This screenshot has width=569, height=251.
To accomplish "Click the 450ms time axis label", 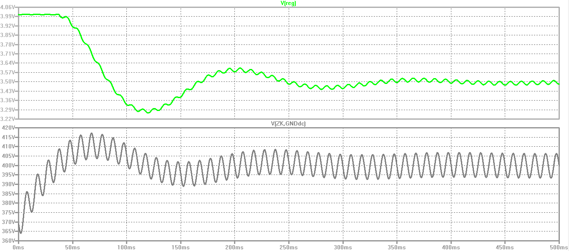I will pos(505,247).
